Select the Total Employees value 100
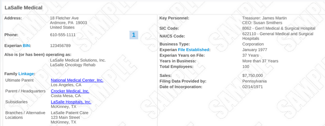 [246, 67]
